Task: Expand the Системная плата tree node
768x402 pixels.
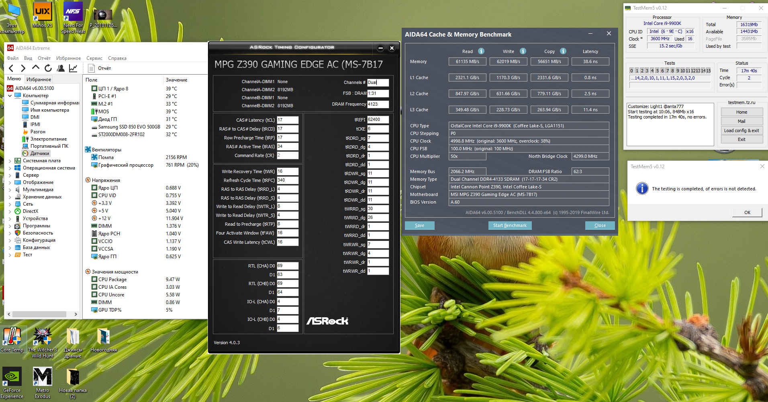Action: [x=10, y=161]
